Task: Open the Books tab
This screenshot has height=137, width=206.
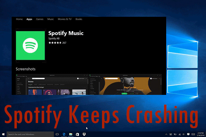Action: pyautogui.click(x=79, y=19)
